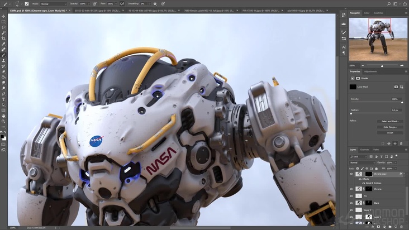Select the Lasso tool
The width and height of the screenshot is (409, 230).
click(x=3, y=27)
